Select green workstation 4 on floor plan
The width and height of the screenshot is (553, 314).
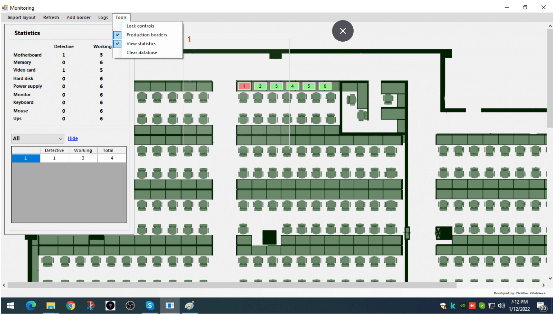(293, 86)
